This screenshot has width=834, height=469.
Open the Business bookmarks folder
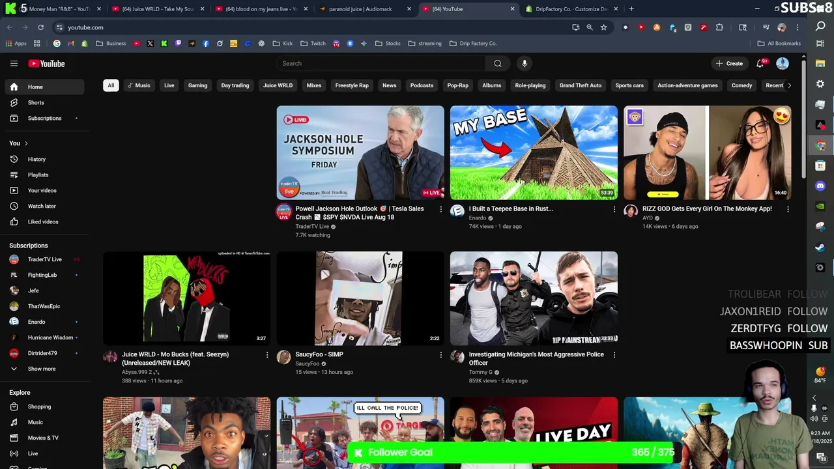point(111,44)
